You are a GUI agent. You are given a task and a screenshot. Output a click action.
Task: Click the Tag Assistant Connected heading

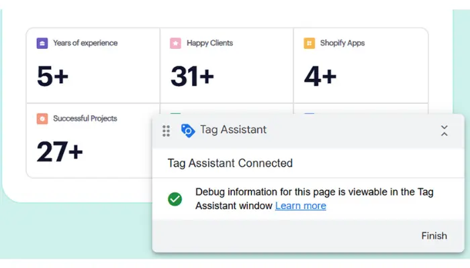230,163
